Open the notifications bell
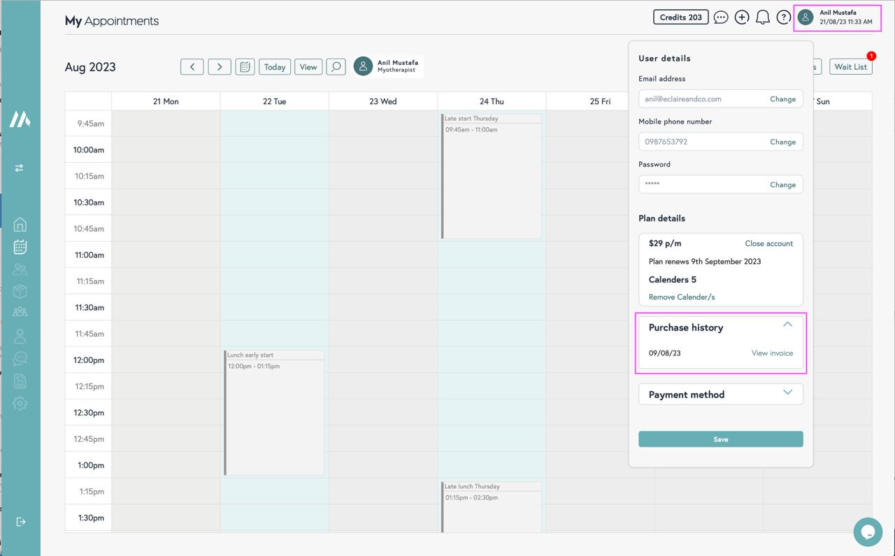The image size is (895, 556). (x=763, y=17)
